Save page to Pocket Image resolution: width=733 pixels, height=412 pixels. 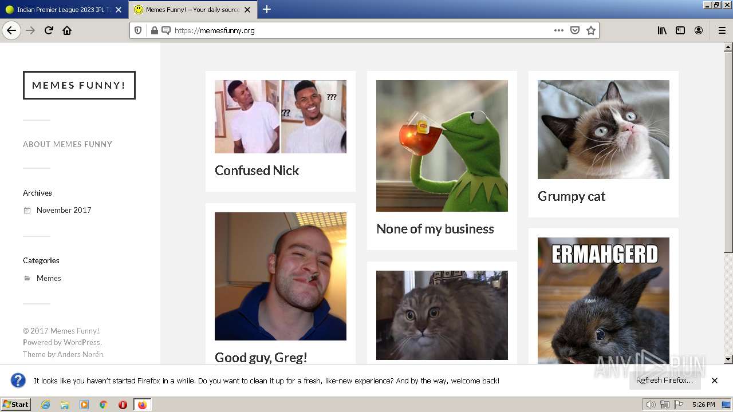tap(575, 30)
